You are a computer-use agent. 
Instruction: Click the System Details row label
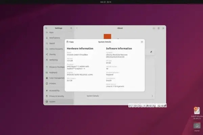pyautogui.click(x=93, y=96)
